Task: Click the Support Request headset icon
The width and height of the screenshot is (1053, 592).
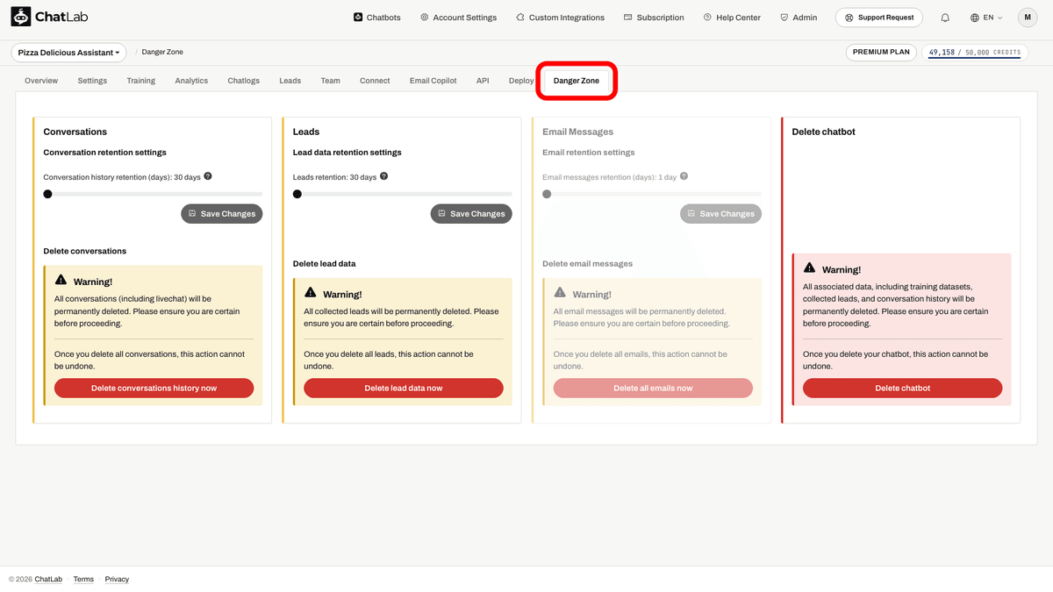Action: (849, 17)
